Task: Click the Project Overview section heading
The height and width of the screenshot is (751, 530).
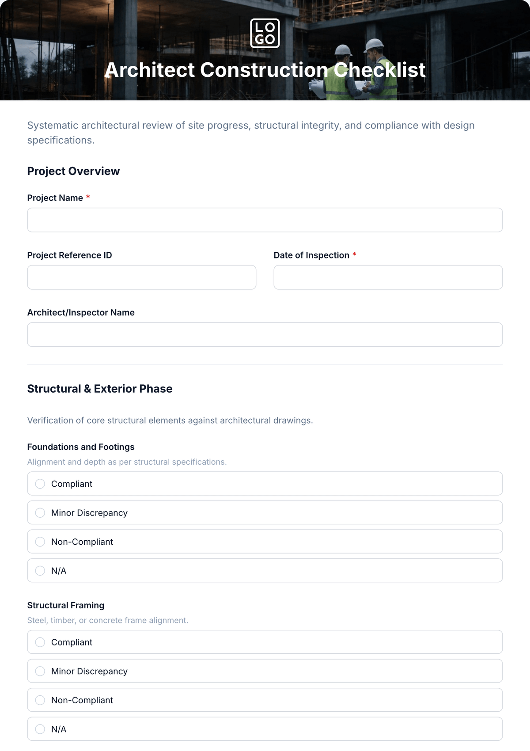Action: (x=73, y=171)
